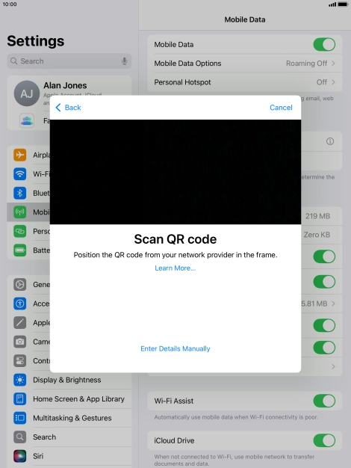The image size is (351, 468).
Task: Tap the info circle icon
Action: click(330, 141)
